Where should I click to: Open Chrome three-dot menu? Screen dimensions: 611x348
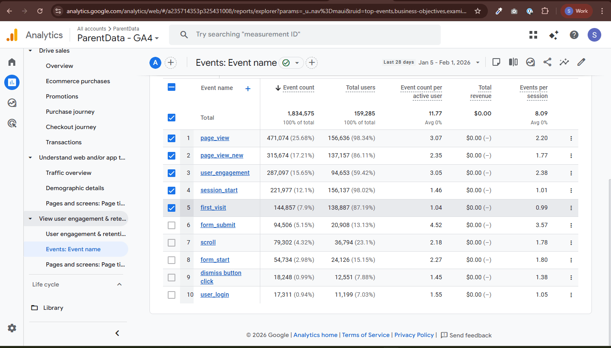(x=602, y=11)
